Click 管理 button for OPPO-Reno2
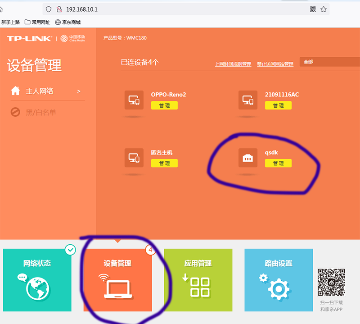360x324 pixels. 164,105
